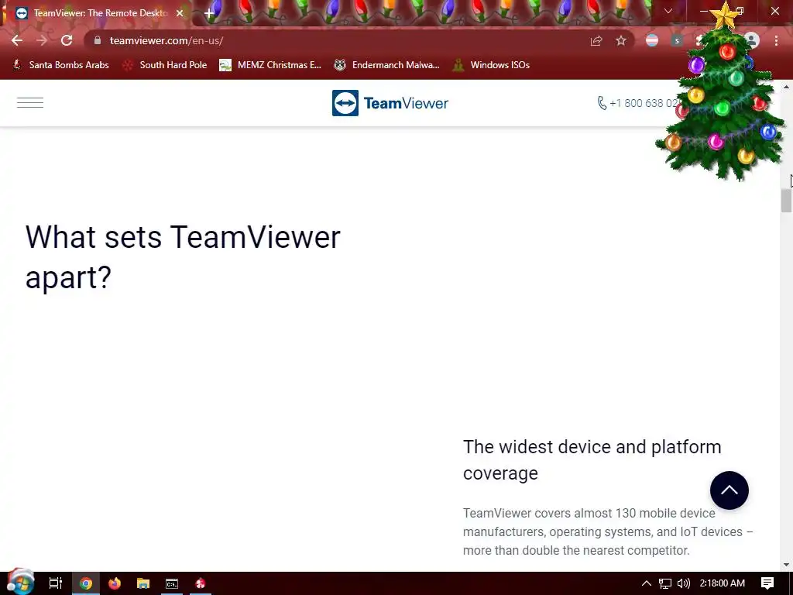Open the Chrome three-dot menu

point(776,40)
